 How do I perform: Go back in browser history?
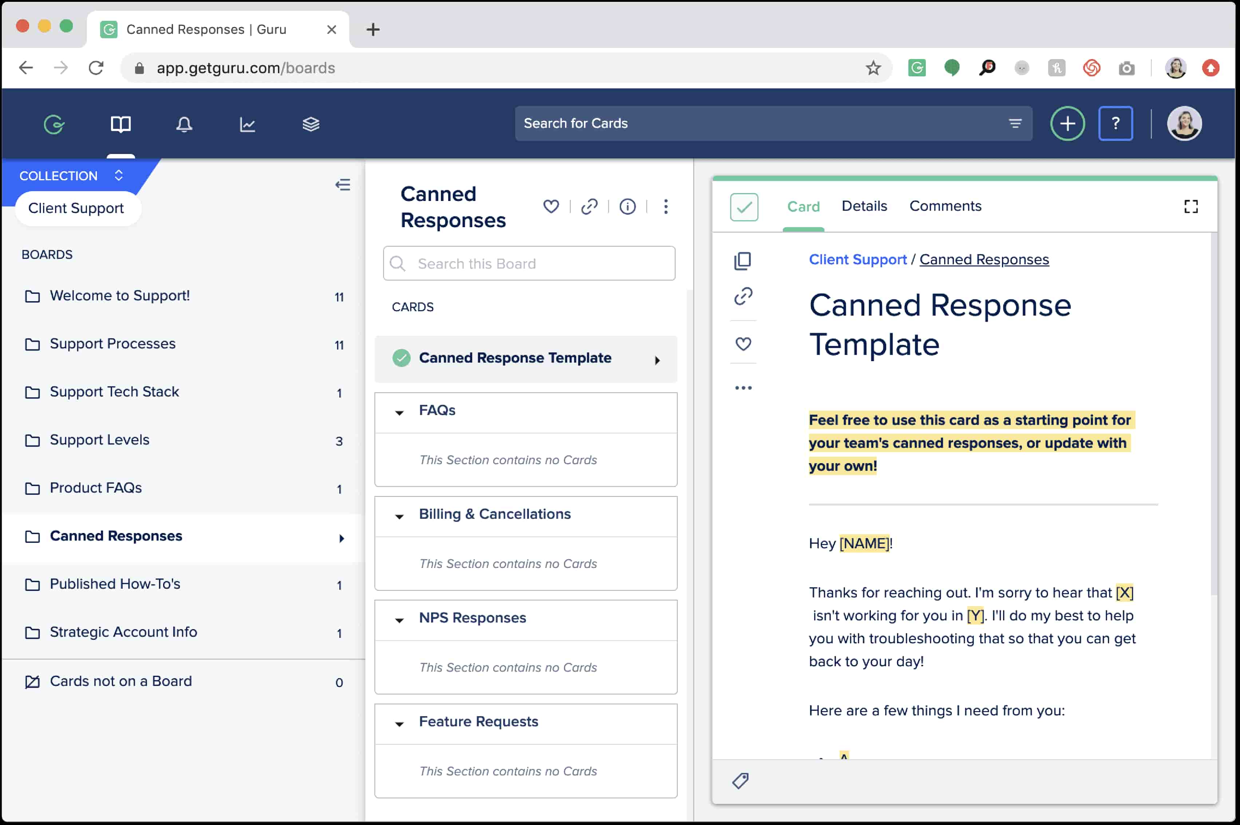(26, 68)
